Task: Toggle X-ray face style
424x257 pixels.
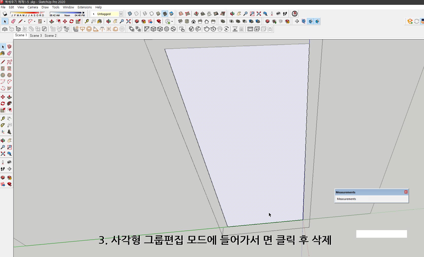Action: (130, 14)
